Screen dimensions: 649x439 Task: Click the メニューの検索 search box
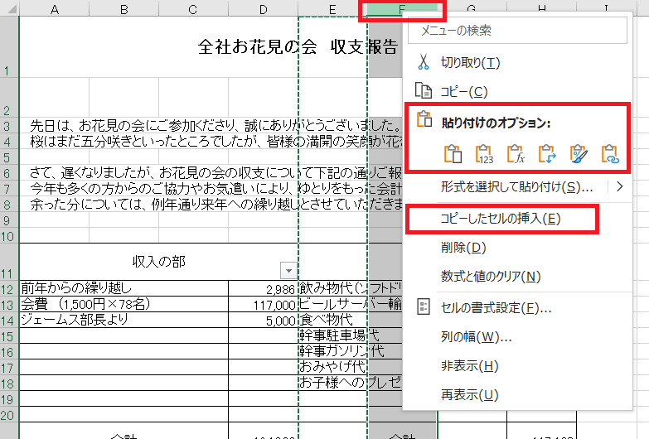pyautogui.click(x=518, y=31)
